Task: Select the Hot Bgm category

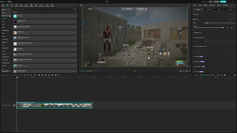Action: pyautogui.click(x=4, y=18)
